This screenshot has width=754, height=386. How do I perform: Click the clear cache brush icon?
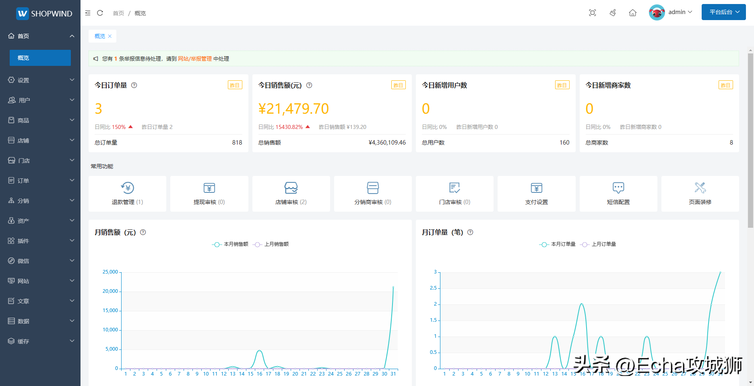tap(613, 13)
